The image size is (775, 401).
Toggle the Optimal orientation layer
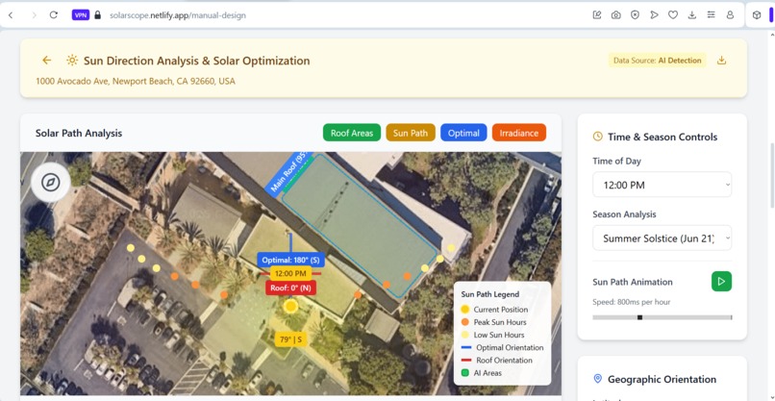tap(463, 133)
